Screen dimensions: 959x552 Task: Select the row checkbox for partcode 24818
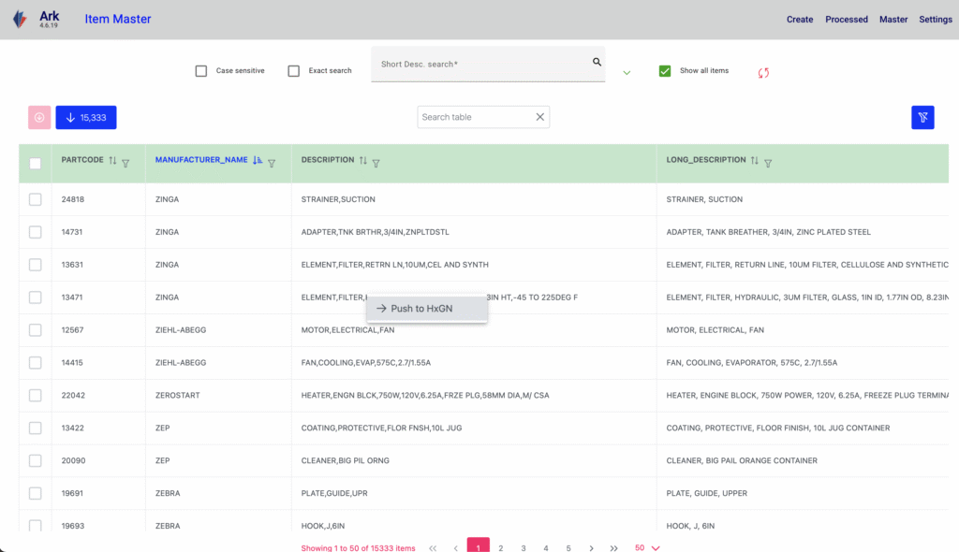36,199
